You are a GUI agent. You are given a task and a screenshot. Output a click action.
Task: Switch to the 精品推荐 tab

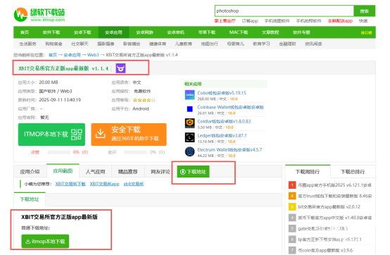[x=127, y=172]
